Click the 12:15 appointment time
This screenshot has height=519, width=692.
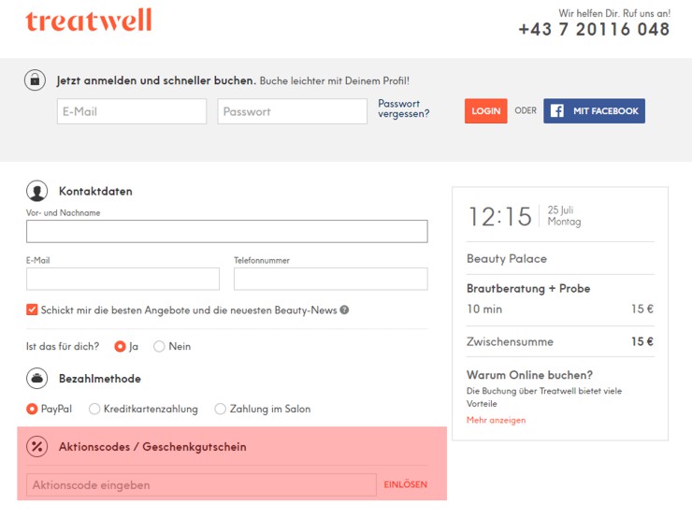click(500, 217)
